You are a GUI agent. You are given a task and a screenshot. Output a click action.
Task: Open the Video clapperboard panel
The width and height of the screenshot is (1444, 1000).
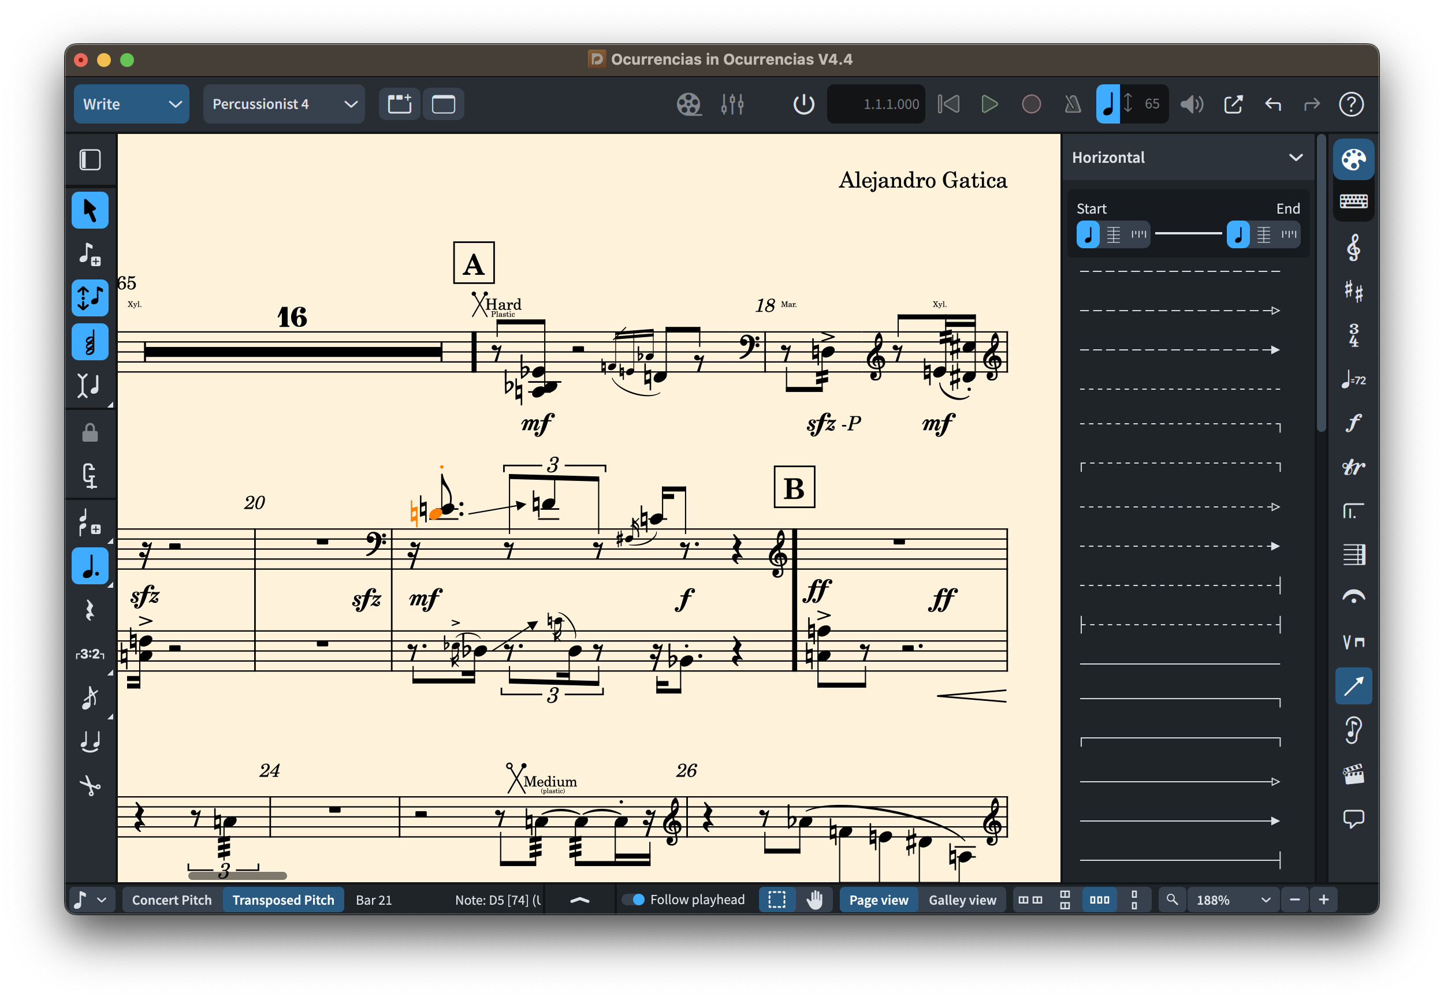[x=1353, y=774]
